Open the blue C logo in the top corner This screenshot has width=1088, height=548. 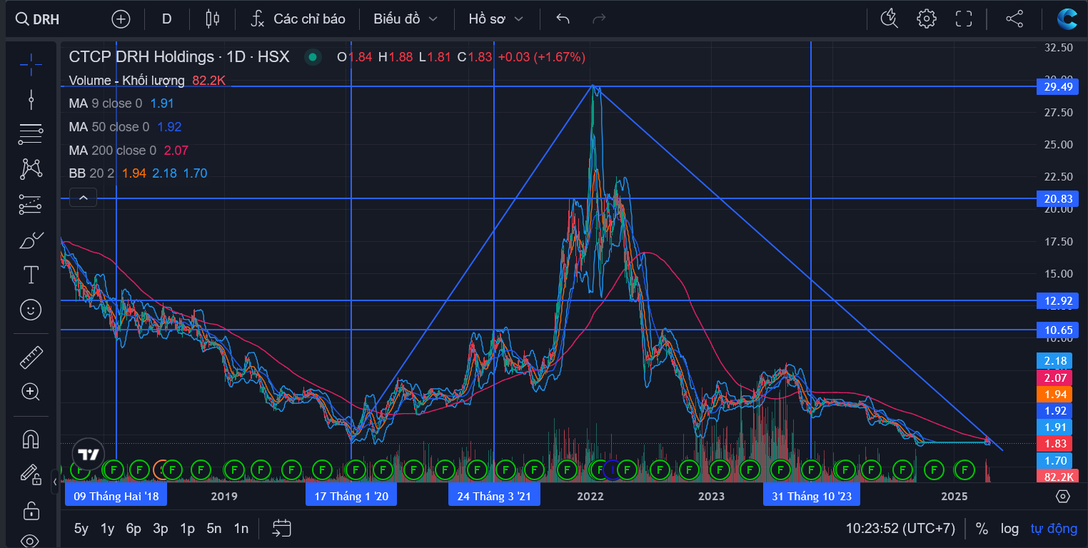click(1067, 19)
